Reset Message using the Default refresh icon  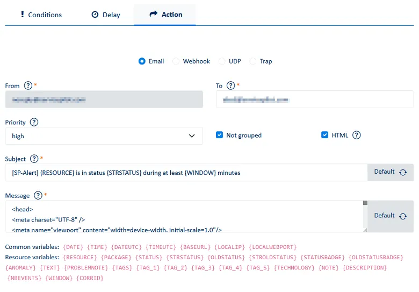tap(402, 216)
